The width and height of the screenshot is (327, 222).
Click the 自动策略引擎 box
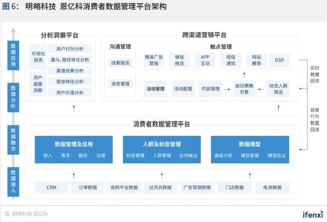(244, 88)
